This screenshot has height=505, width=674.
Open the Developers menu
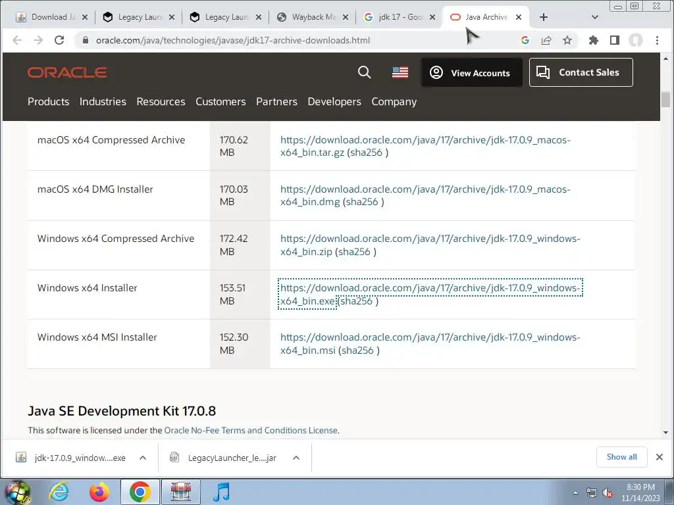(x=334, y=102)
